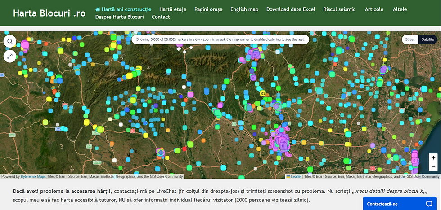Click the Harta Blocuri .ro site title

click(x=49, y=13)
